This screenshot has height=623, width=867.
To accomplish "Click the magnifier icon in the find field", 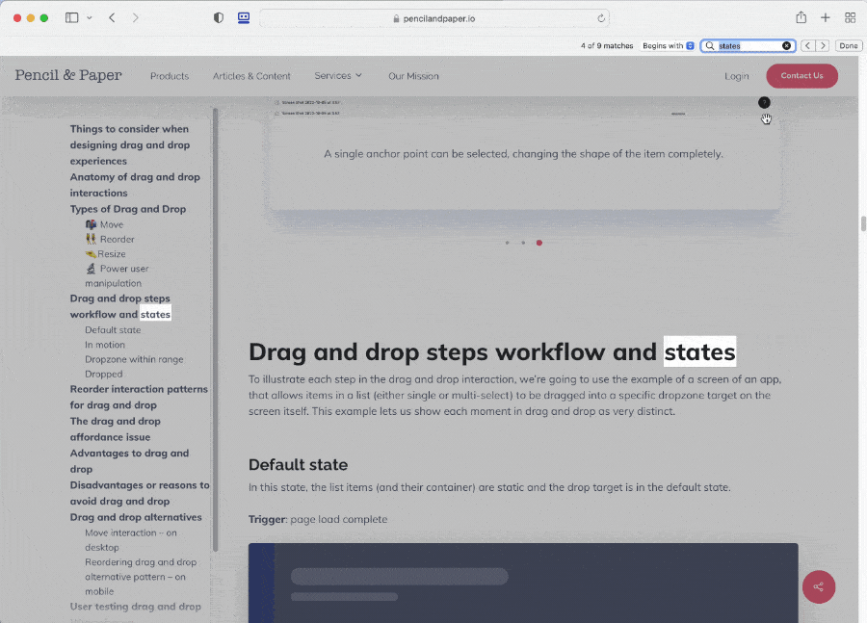I will (708, 45).
